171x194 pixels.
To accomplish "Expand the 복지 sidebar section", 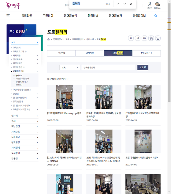I will 25,121.
